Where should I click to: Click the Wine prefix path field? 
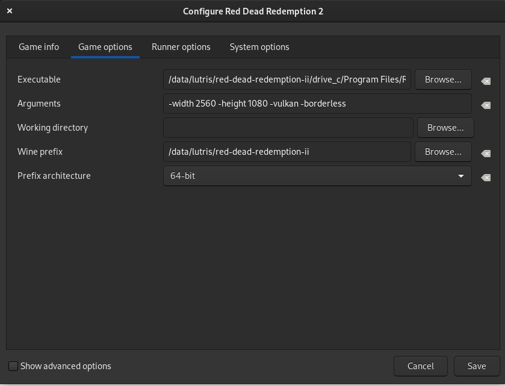point(287,152)
